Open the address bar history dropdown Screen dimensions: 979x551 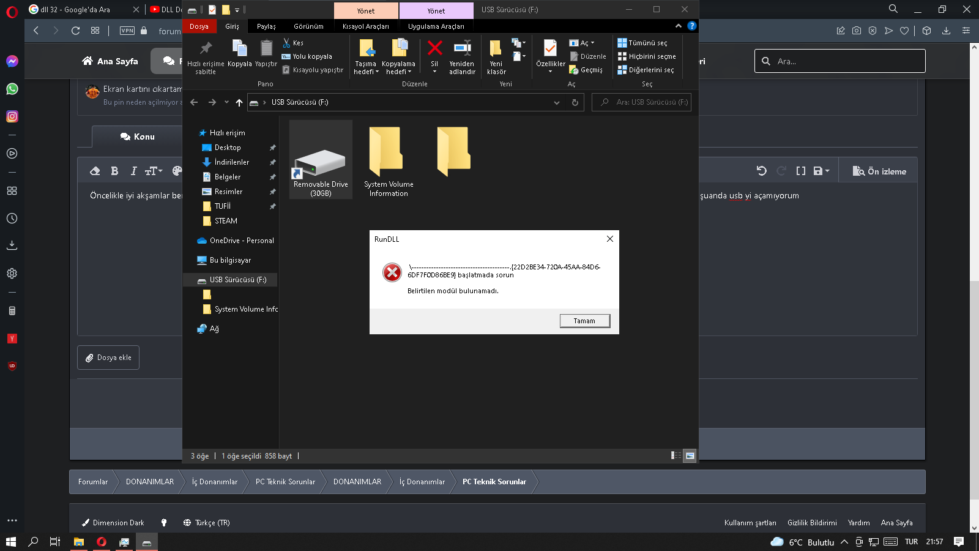tap(556, 102)
